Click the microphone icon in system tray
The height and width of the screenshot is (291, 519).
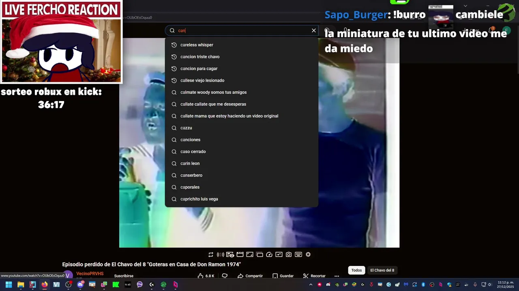coord(475,285)
